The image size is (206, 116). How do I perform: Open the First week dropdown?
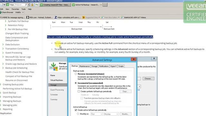point(97,114)
